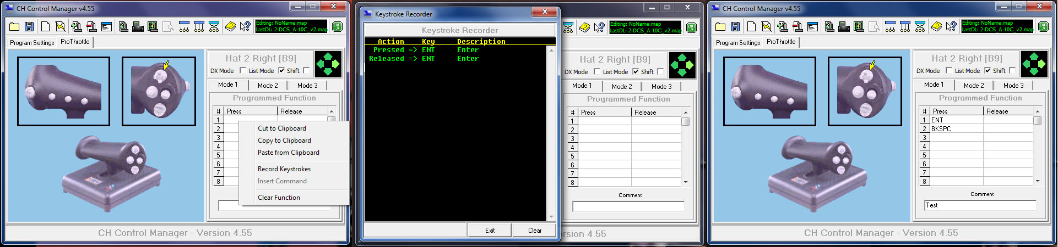Click the blank-page new map icon in the right window

[x=751, y=26]
